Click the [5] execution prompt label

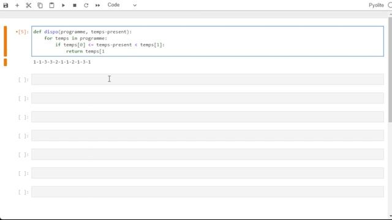click(x=22, y=32)
